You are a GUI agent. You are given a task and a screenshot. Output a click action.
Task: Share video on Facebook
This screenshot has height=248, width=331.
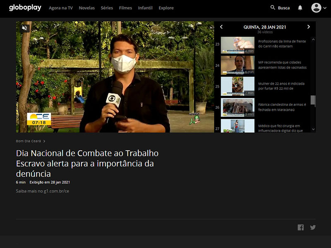pos(301,227)
